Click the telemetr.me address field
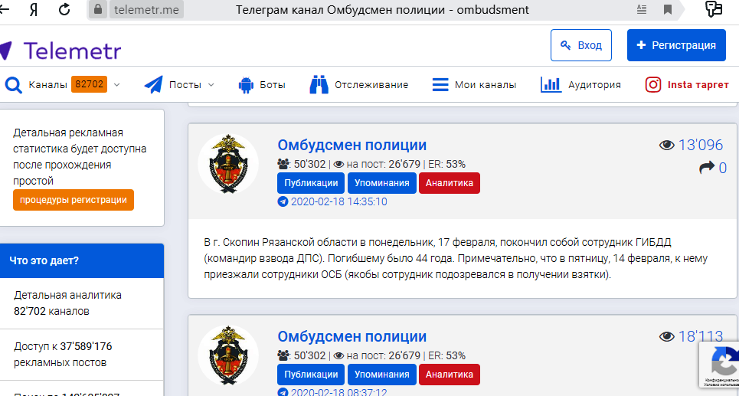This screenshot has height=396, width=739. 146,9
